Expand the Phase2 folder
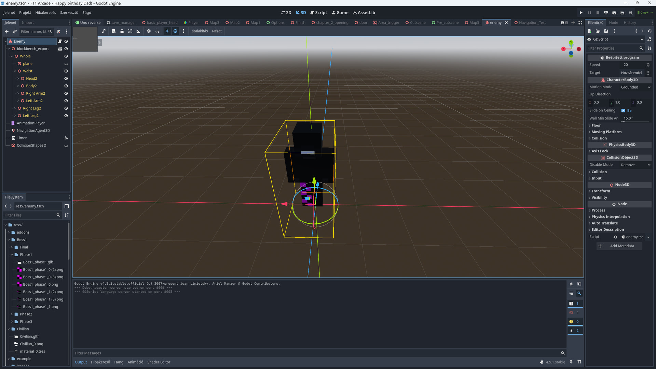Screen dimensions: 656x369 point(12,314)
